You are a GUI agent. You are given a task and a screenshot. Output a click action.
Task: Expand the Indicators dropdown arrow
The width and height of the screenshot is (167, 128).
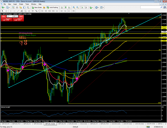[92, 7]
